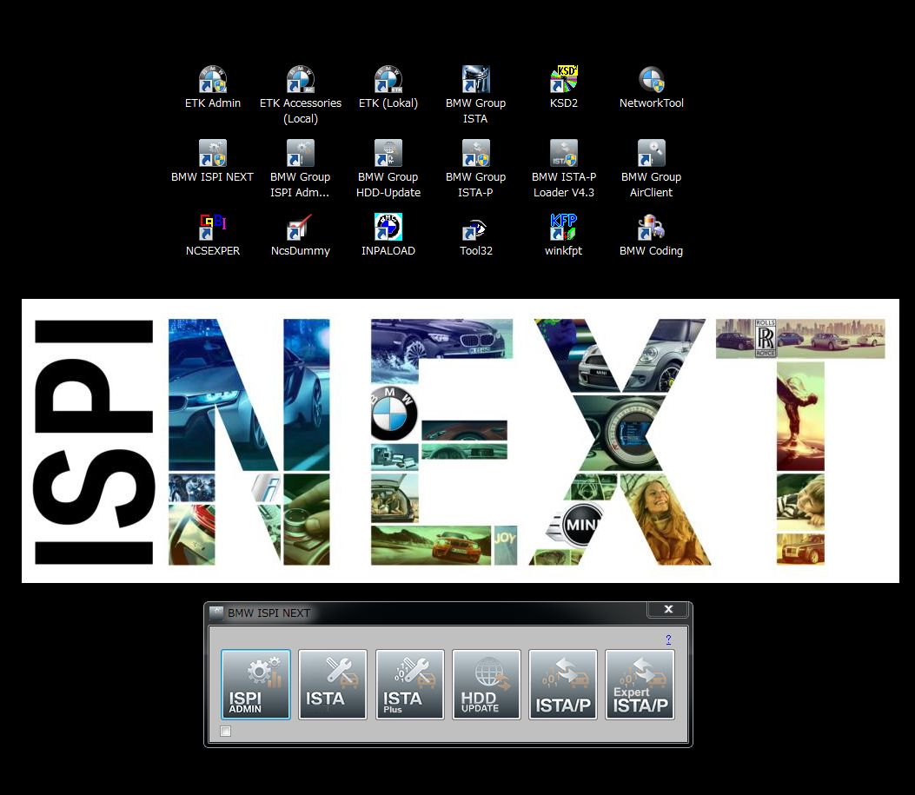Launch the Expert ISTA/P tile
This screenshot has height=795, width=915.
640,684
